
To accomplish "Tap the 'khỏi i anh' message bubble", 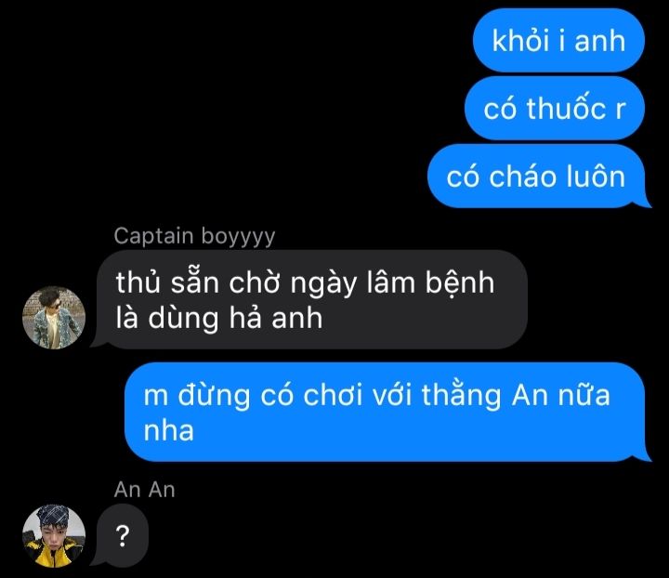I will coord(558,40).
